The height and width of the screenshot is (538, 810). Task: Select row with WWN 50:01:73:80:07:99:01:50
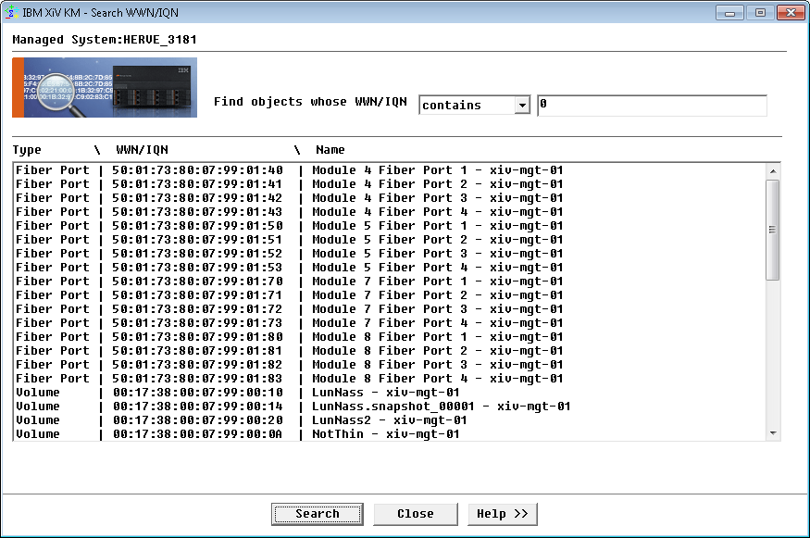click(390, 226)
